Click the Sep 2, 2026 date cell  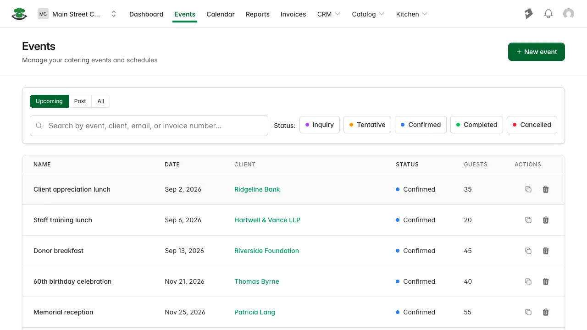(x=183, y=189)
